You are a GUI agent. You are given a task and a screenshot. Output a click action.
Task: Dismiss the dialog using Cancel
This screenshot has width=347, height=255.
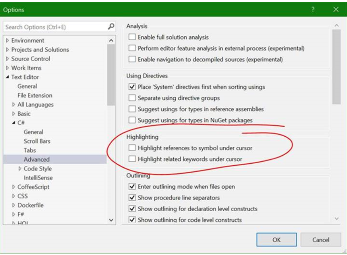click(321, 240)
